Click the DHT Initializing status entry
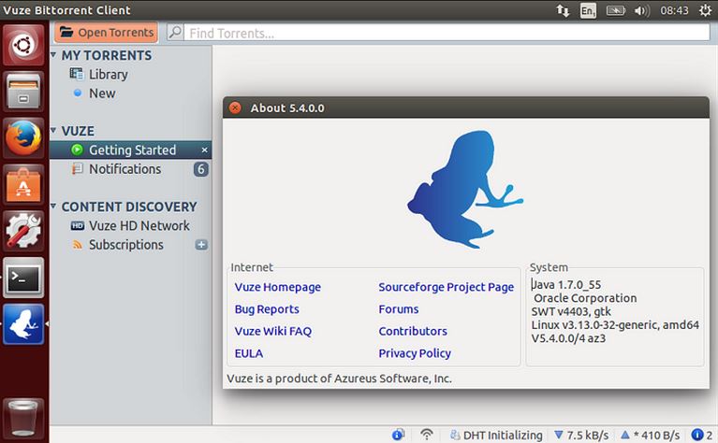The width and height of the screenshot is (718, 443). tap(496, 435)
